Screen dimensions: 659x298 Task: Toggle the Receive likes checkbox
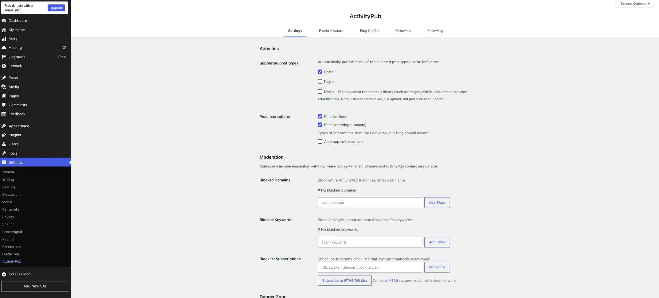point(320,116)
